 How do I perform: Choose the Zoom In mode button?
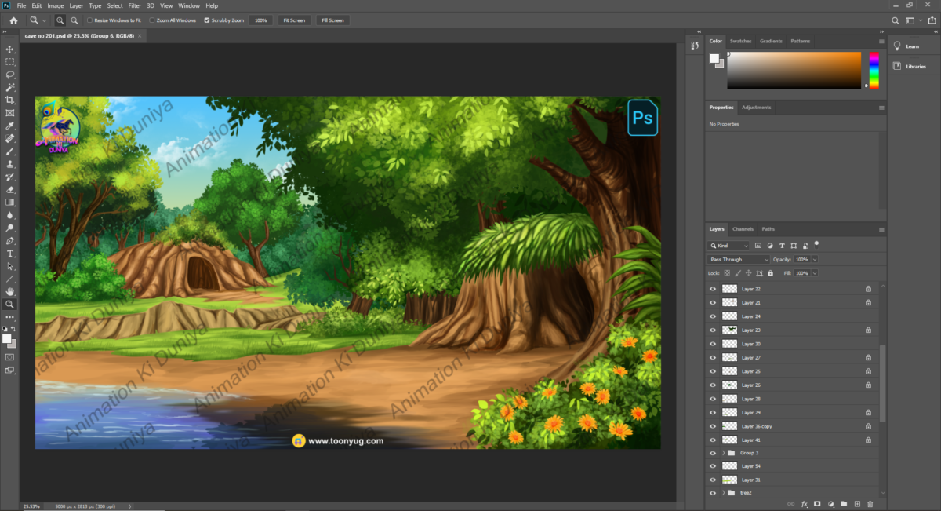60,20
